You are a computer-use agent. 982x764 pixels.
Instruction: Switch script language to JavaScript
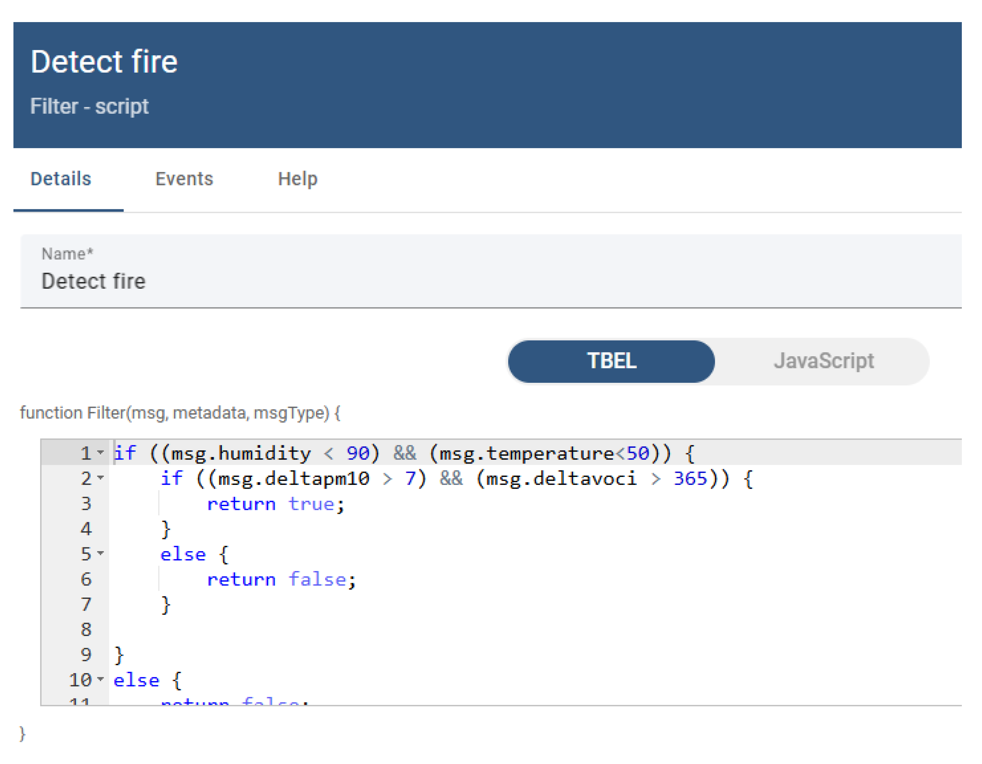tap(824, 361)
